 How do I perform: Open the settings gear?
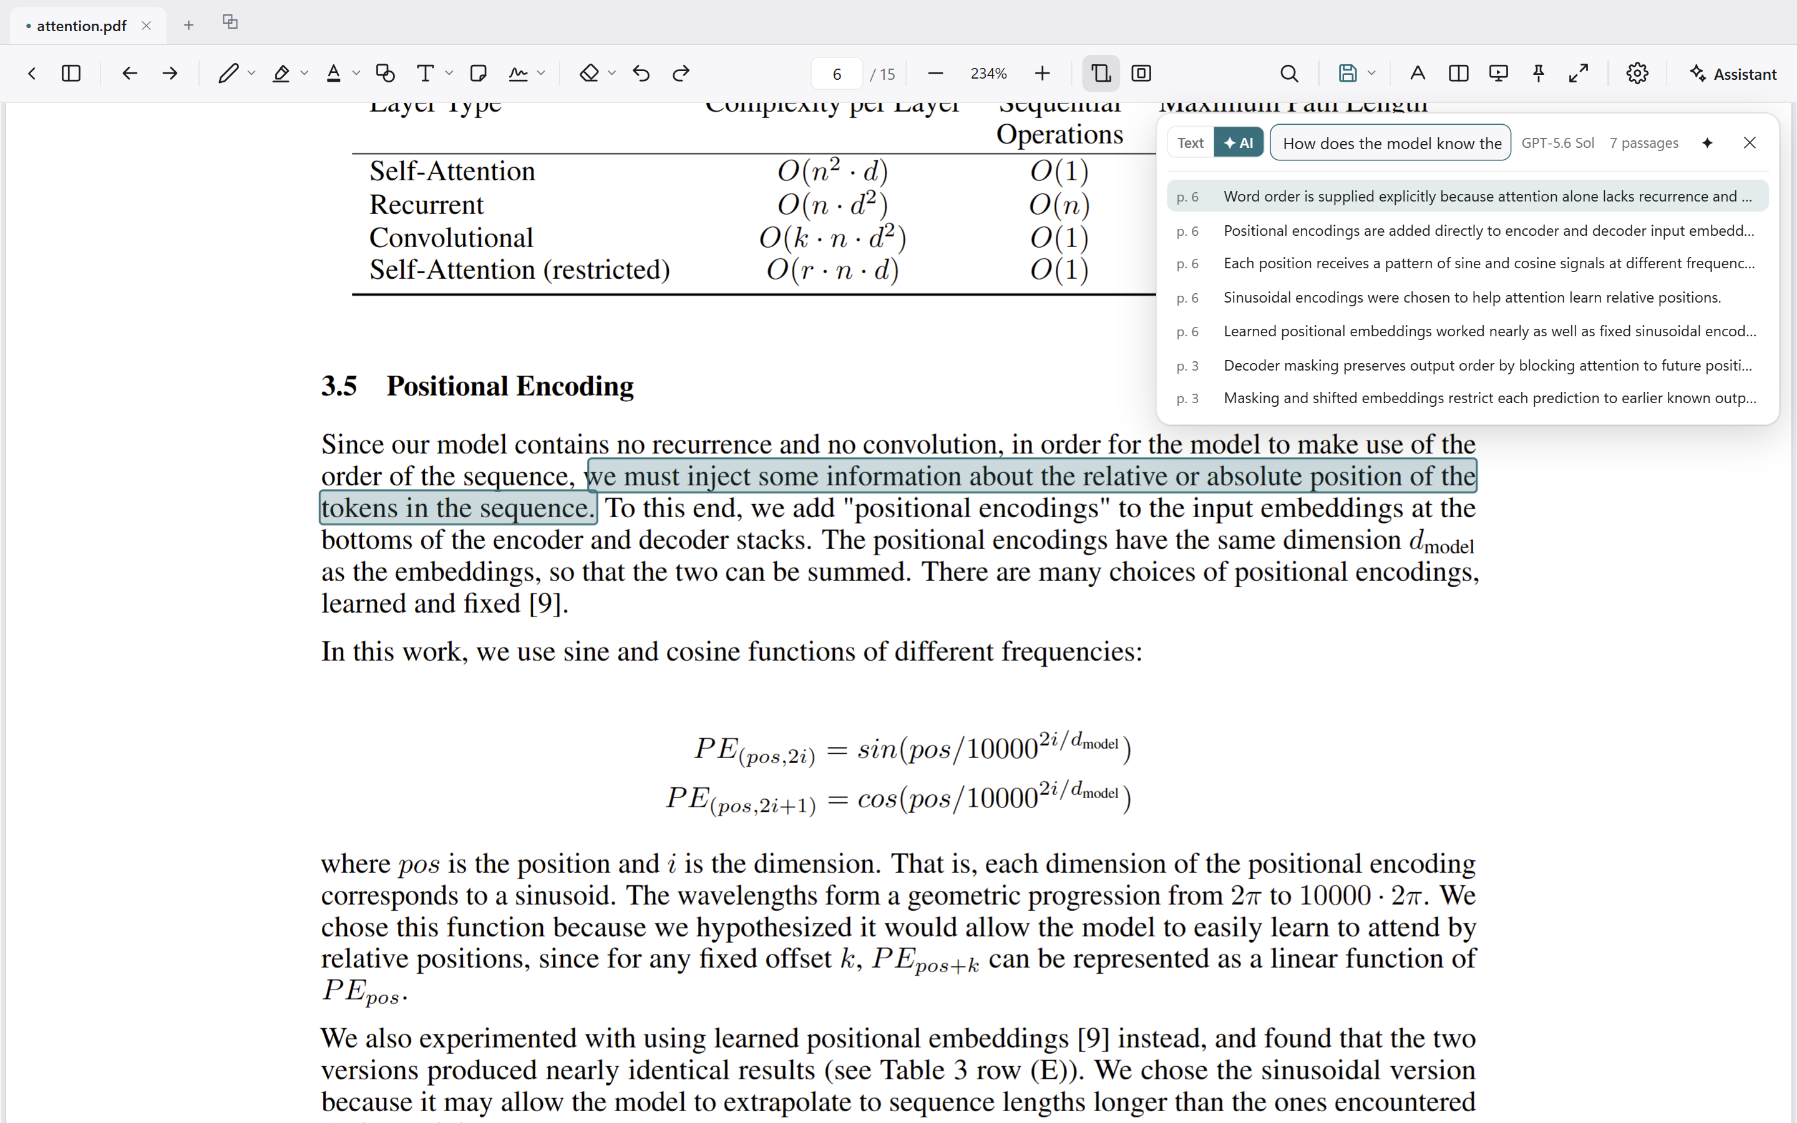click(1637, 74)
